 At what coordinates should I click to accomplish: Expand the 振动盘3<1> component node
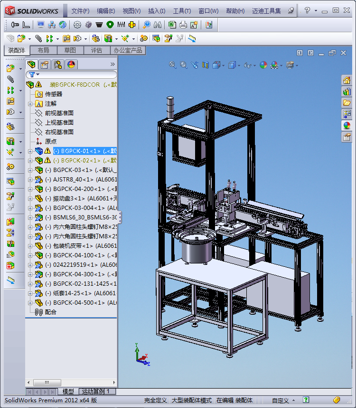pyautogui.click(x=30, y=199)
